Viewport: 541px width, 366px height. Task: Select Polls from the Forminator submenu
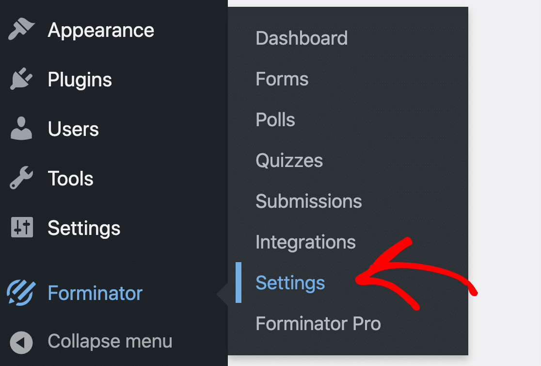[x=275, y=119]
